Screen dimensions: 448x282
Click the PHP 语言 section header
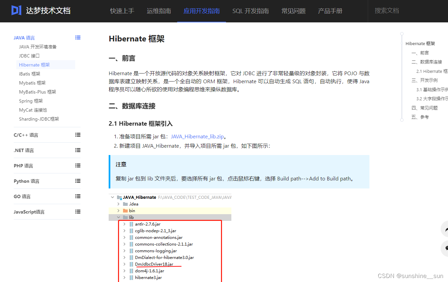tap(23, 166)
